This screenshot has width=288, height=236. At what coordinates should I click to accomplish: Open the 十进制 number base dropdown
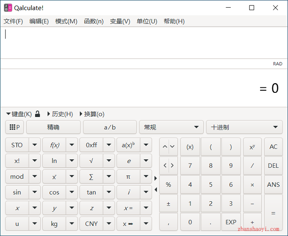tap(244, 127)
